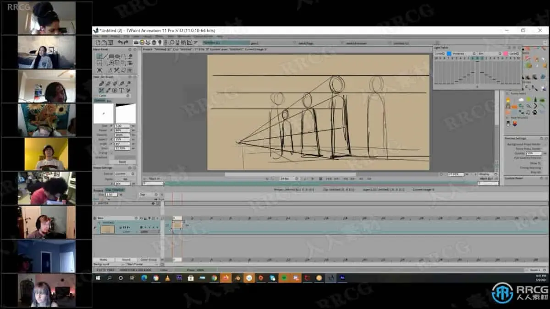Click the Save project disk icon
This screenshot has height=309, width=550.
tap(110, 42)
